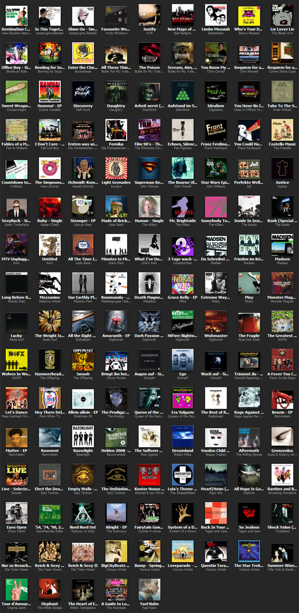Select the Dreamland cover by Robert Miles

click(x=182, y=436)
